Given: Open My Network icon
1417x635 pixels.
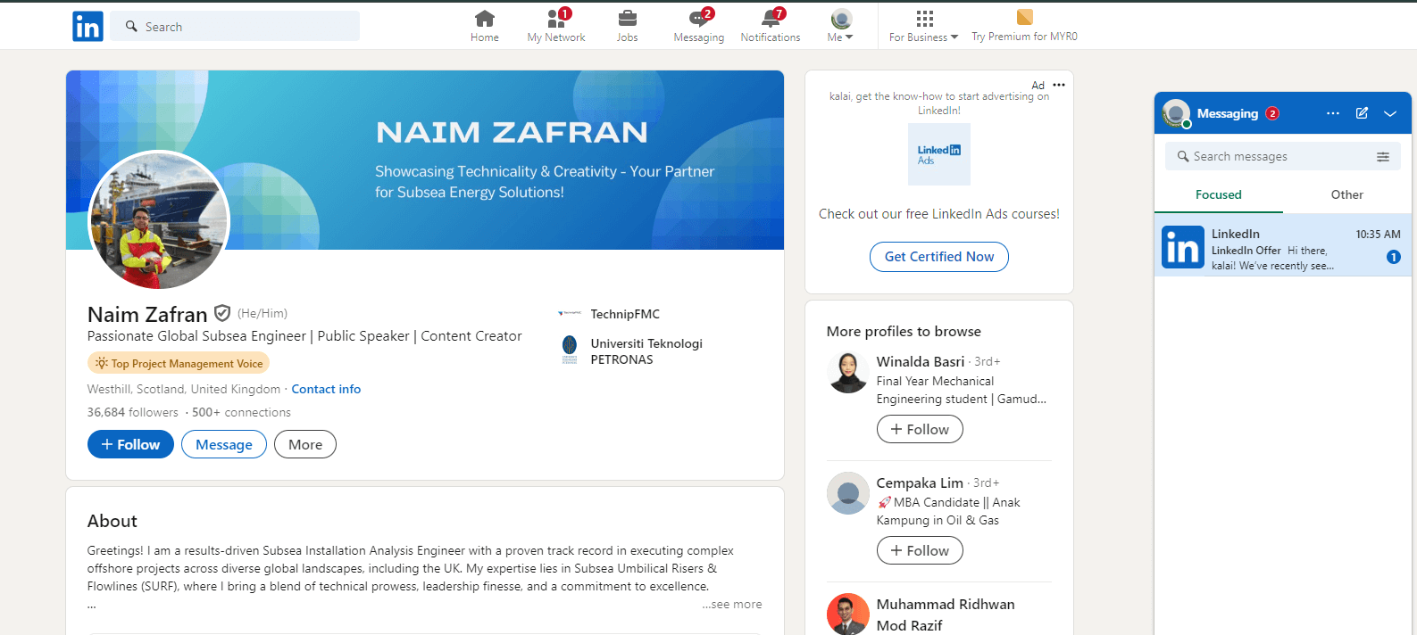Looking at the screenshot, I should [556, 19].
